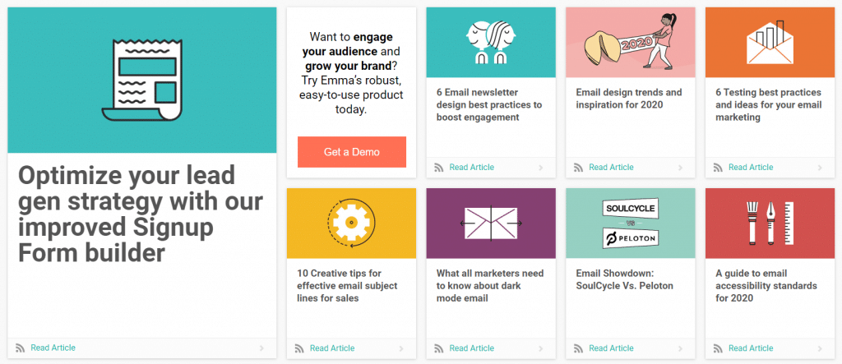Click the envelope with bar chart icon
The width and height of the screenshot is (842, 364).
(770, 43)
